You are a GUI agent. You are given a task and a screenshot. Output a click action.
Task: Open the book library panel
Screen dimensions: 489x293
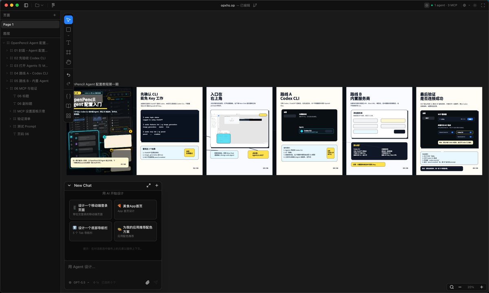(68, 106)
